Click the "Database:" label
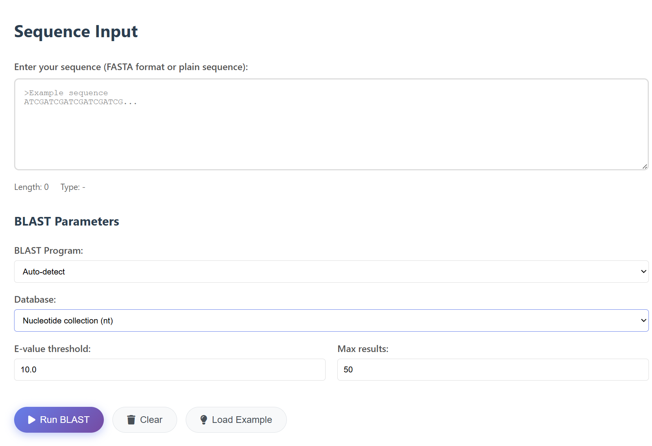The image size is (652, 446). (x=35, y=300)
